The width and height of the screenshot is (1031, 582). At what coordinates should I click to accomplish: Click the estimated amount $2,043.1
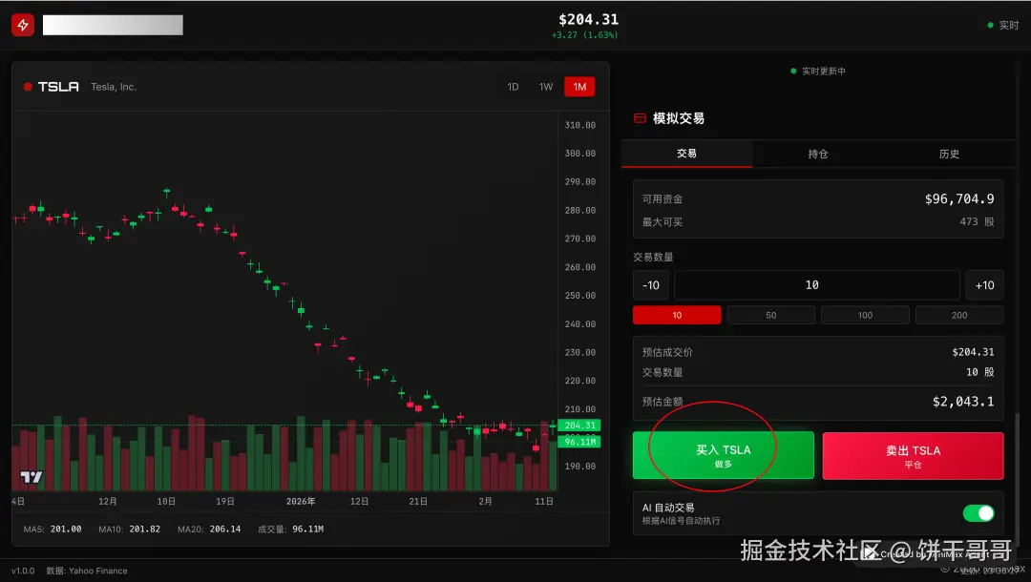point(963,402)
